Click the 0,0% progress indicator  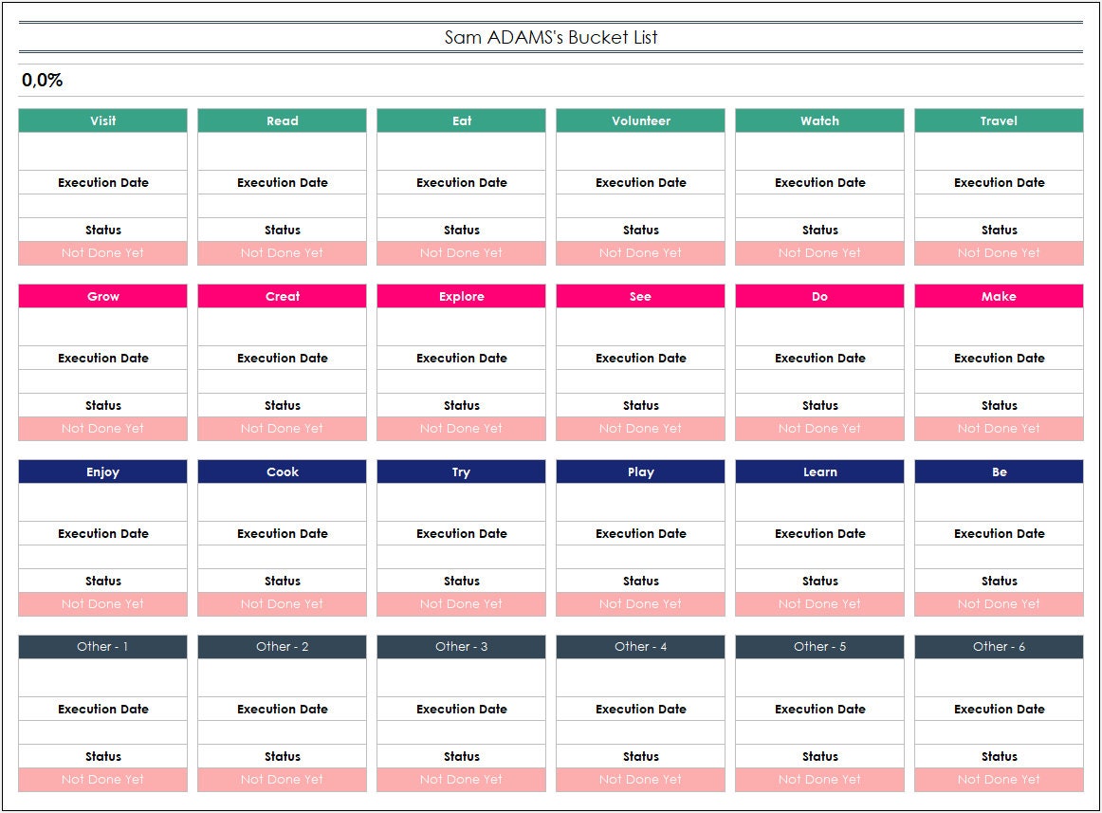pyautogui.click(x=42, y=80)
